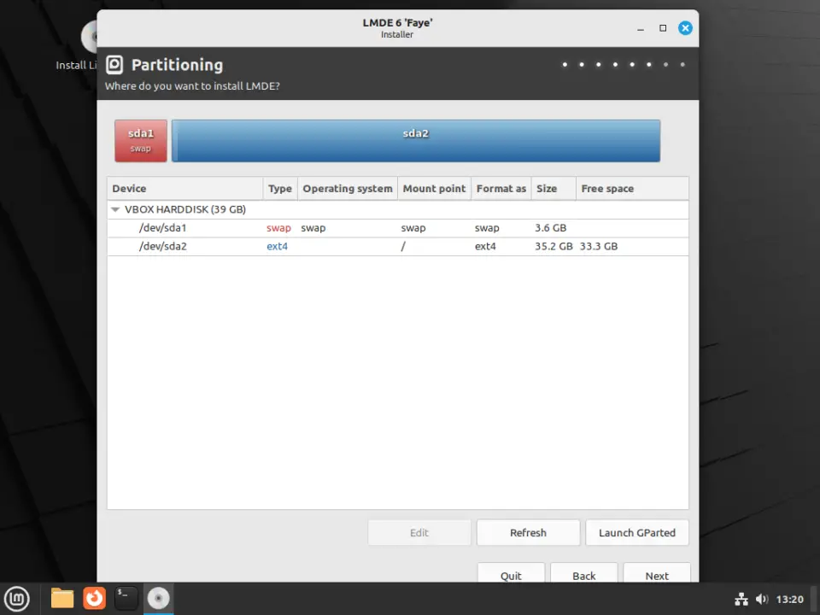Click the volume speaker icon in the tray
This screenshot has height=615, width=820.
(763, 598)
